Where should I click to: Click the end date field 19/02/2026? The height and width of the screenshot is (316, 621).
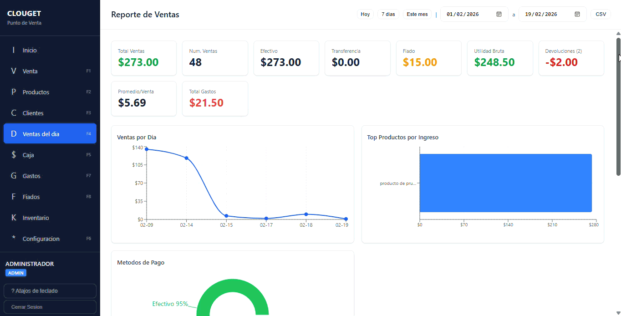point(553,14)
